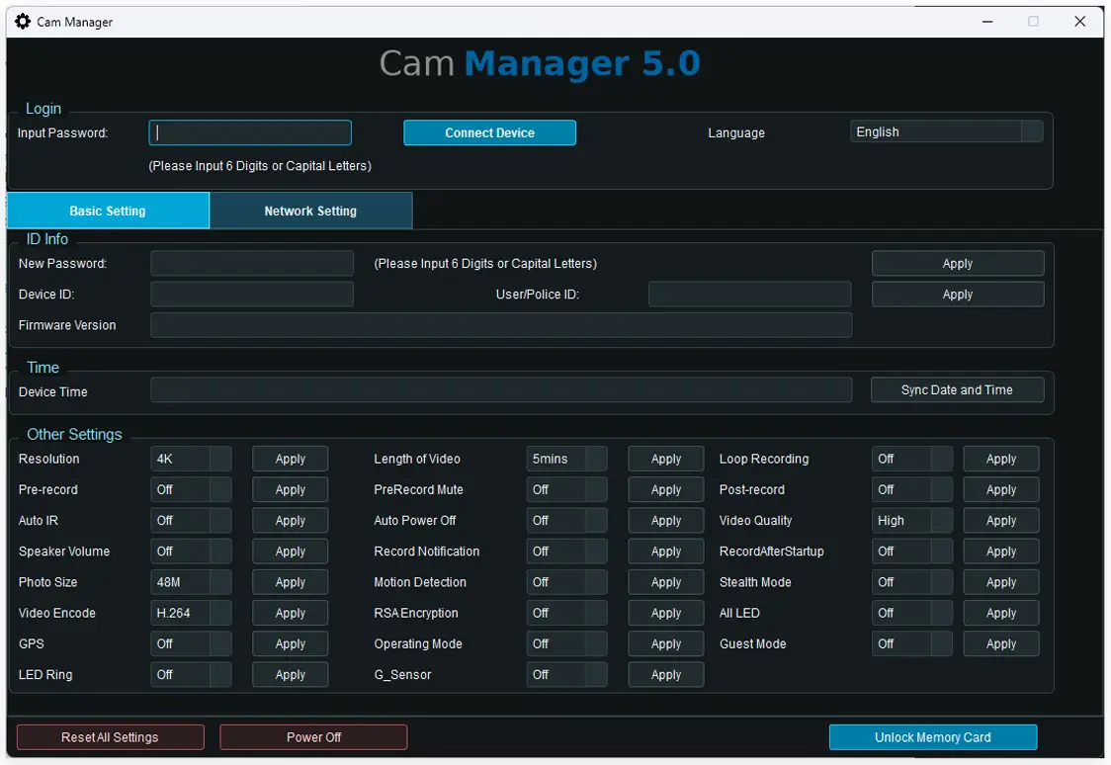Open the Resolution dropdown showing 4K

pos(192,459)
